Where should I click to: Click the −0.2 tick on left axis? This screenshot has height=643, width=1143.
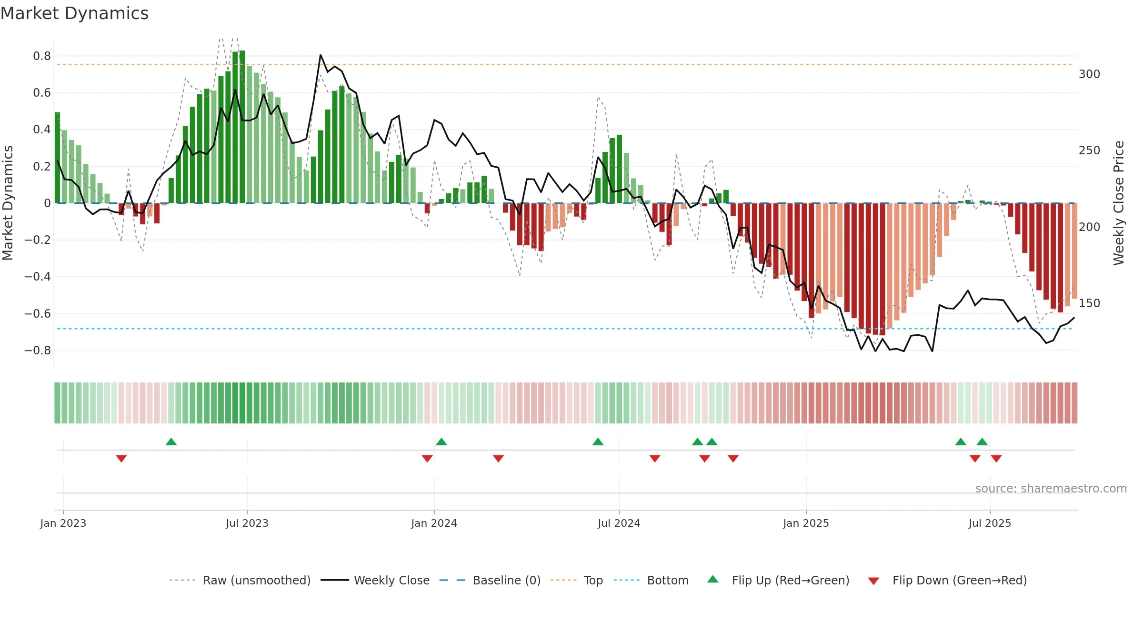point(38,240)
